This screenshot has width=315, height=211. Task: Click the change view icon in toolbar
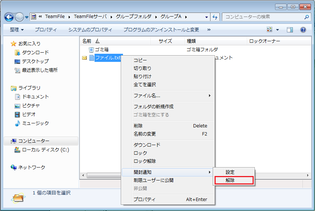click(x=269, y=29)
